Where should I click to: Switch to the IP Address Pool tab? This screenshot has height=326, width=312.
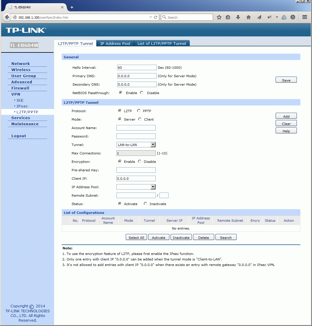pos(115,43)
